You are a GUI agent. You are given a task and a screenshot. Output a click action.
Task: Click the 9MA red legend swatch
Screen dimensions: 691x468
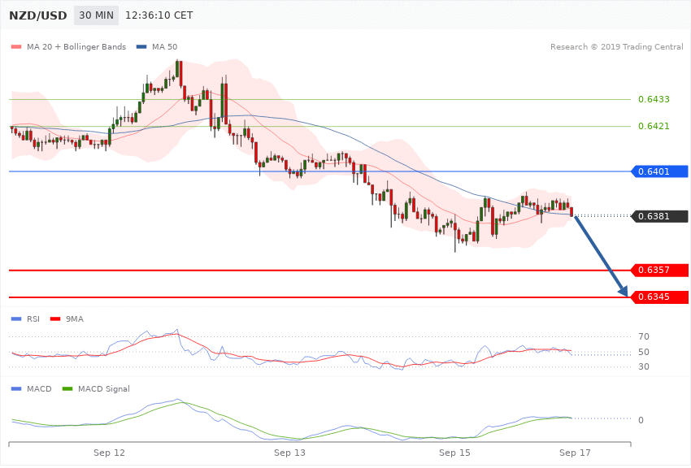(55, 318)
